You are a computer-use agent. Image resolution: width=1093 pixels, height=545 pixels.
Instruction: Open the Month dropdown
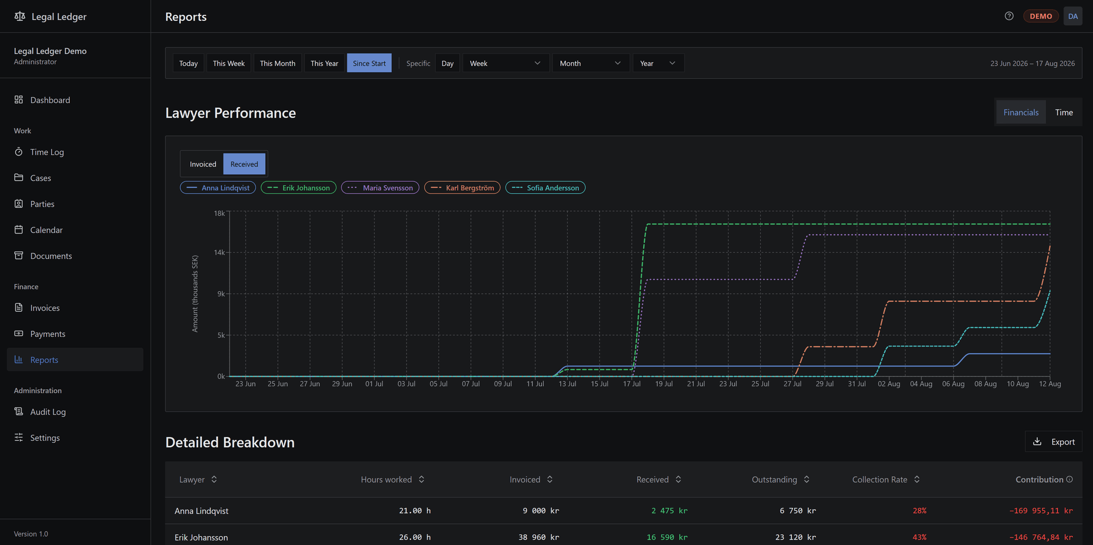[591, 63]
